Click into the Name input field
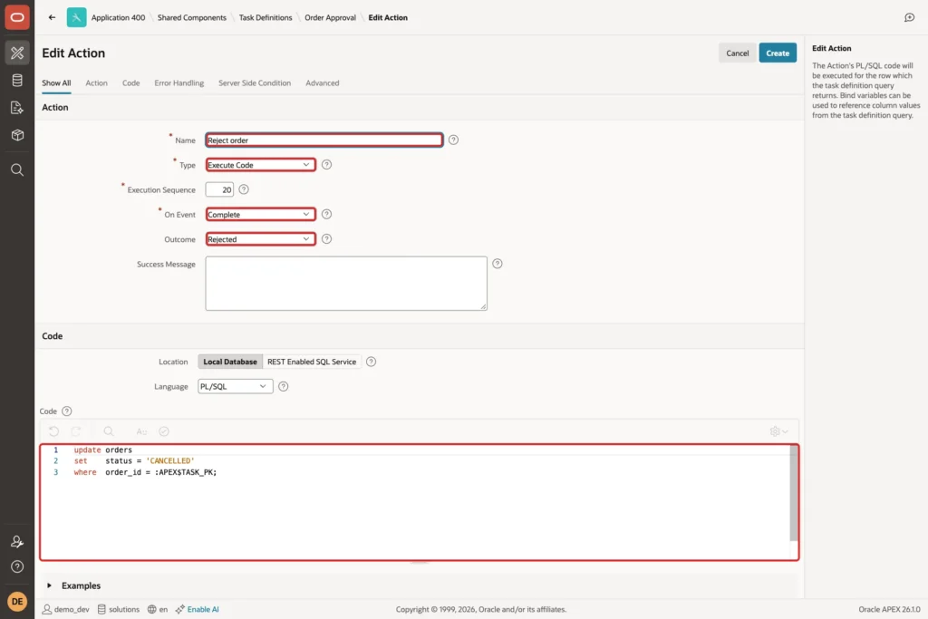 pos(324,140)
